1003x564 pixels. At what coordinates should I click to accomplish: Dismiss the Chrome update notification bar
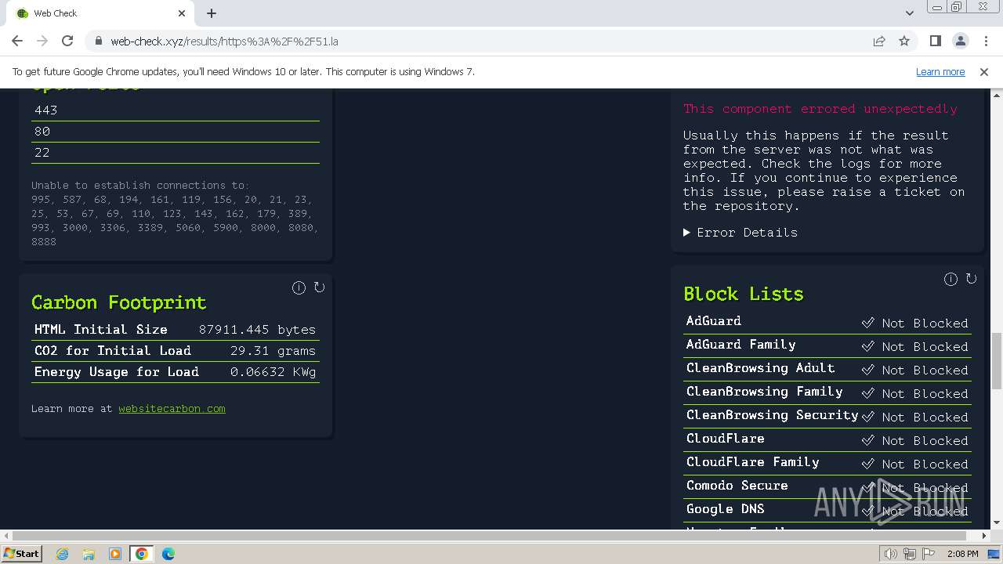click(x=984, y=71)
